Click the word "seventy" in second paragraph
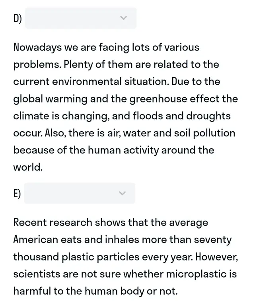 click(212, 240)
